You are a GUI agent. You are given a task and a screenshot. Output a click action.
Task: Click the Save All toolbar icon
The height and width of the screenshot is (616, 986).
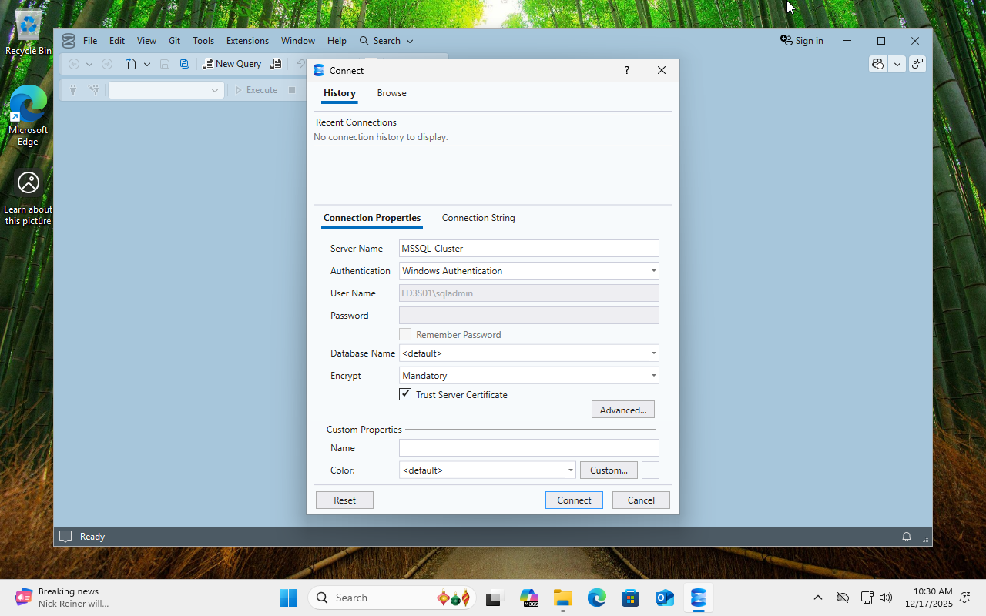(185, 64)
